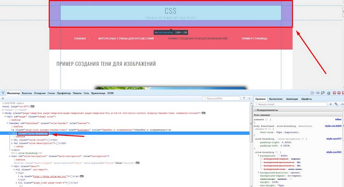Viewport: 344px width, 187px height.
Task: Expand the h2 class="site-description" node
Action: 12,143
